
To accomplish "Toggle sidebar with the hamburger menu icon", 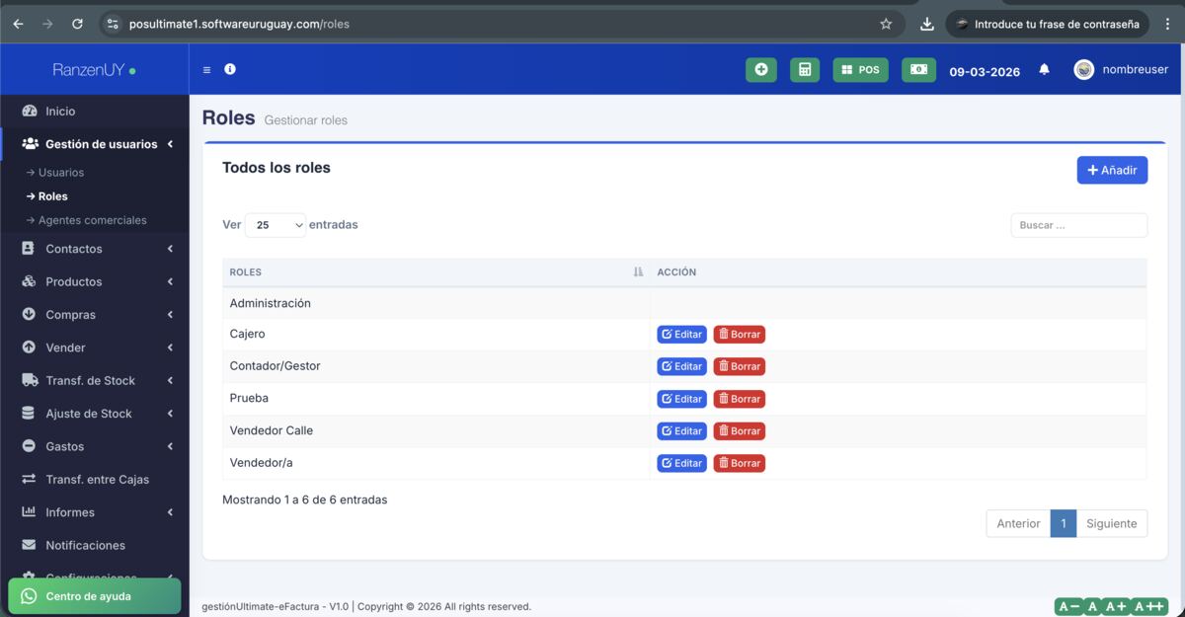I will click(206, 70).
